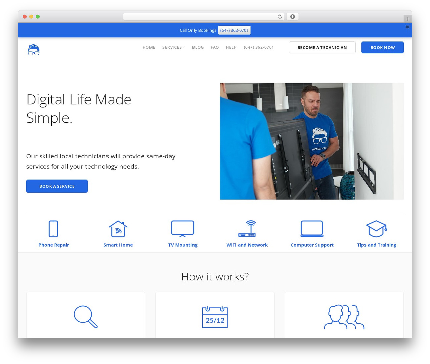Open the Phone Repair text link
The height and width of the screenshot is (364, 430).
point(53,245)
